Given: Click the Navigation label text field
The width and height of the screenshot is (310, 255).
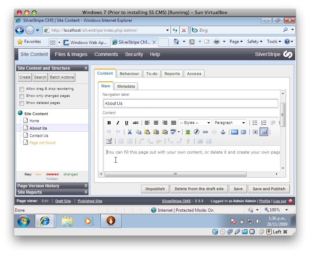Looking at the screenshot, I should coord(191,104).
